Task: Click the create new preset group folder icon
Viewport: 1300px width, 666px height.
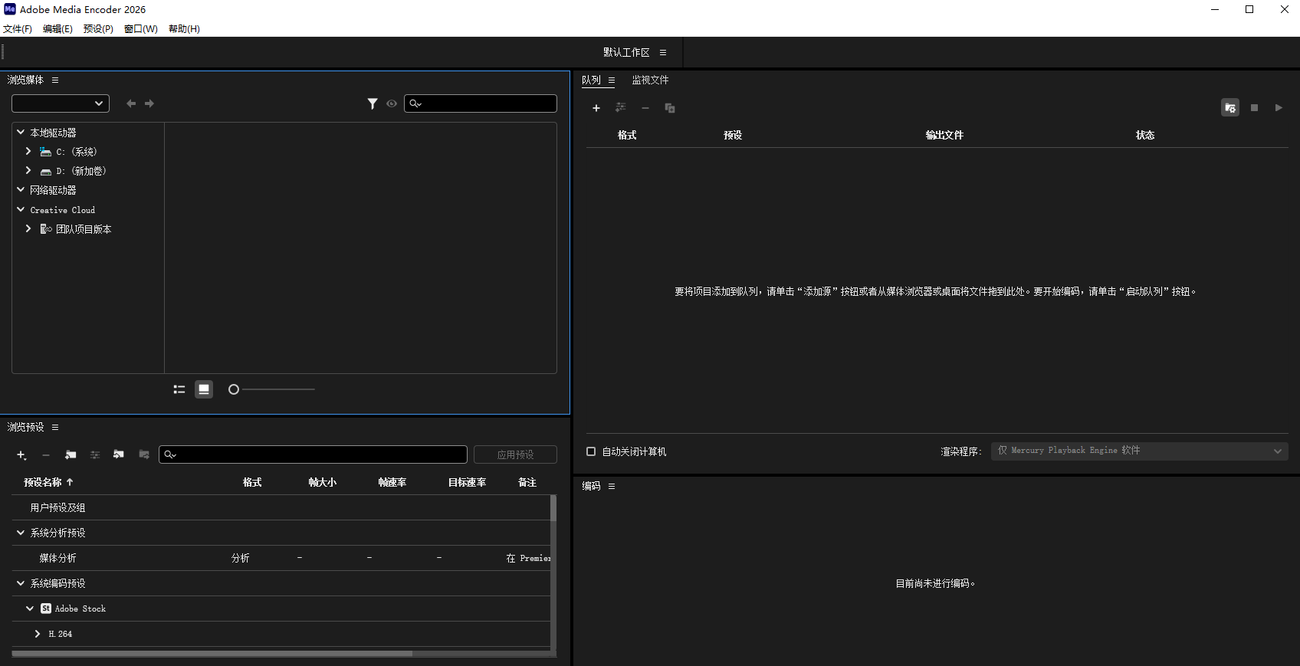Action: [71, 454]
